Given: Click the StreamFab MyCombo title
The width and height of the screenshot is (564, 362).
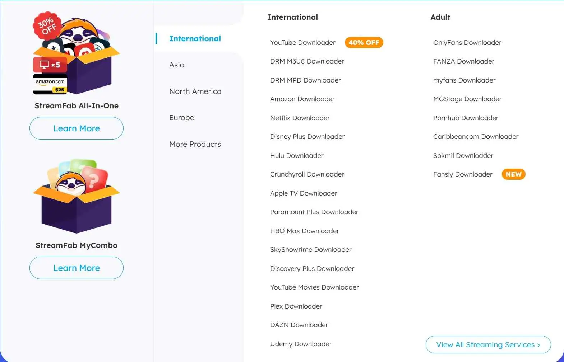Looking at the screenshot, I should [x=77, y=245].
